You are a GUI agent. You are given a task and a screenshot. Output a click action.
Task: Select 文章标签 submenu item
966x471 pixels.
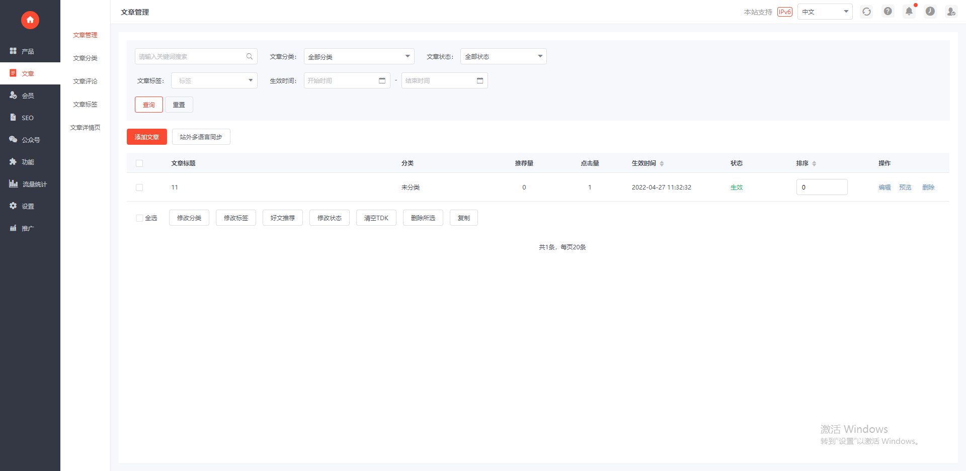[85, 105]
